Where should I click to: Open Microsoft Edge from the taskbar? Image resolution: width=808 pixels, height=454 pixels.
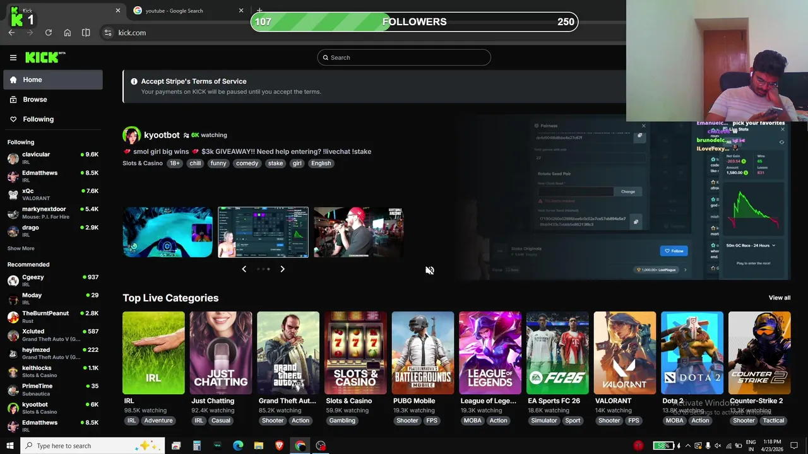click(x=238, y=446)
